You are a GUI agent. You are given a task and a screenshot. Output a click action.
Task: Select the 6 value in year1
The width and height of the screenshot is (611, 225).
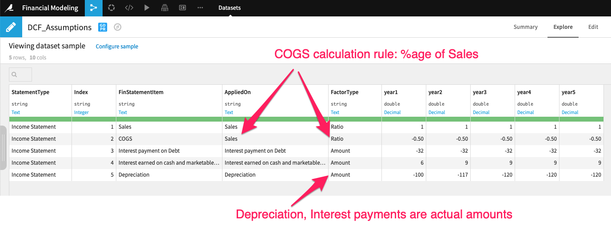(404, 163)
